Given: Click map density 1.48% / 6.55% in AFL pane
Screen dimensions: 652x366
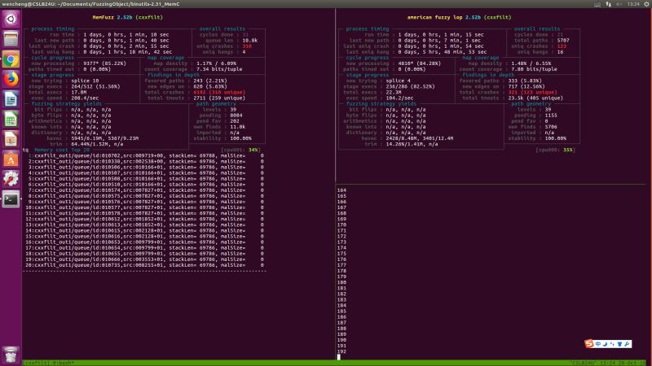Looking at the screenshot, I should 531,63.
